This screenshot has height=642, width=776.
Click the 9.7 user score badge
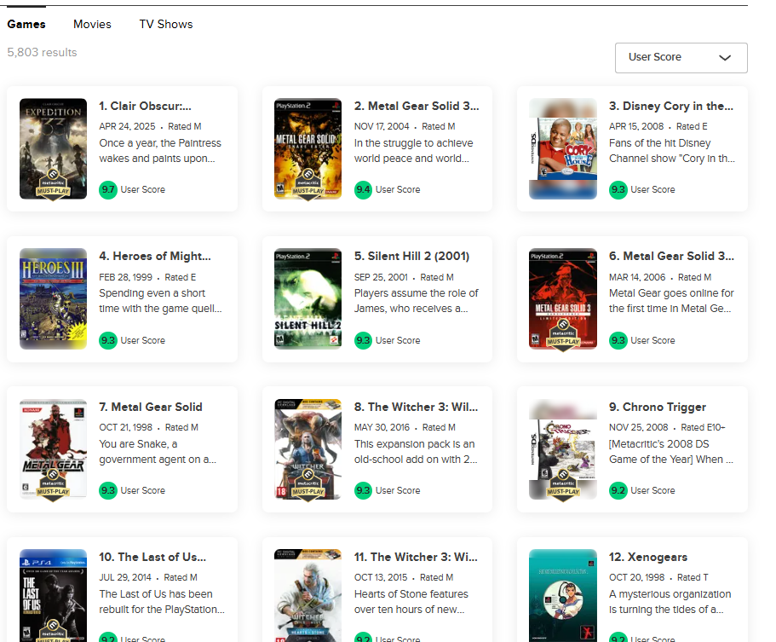(108, 190)
